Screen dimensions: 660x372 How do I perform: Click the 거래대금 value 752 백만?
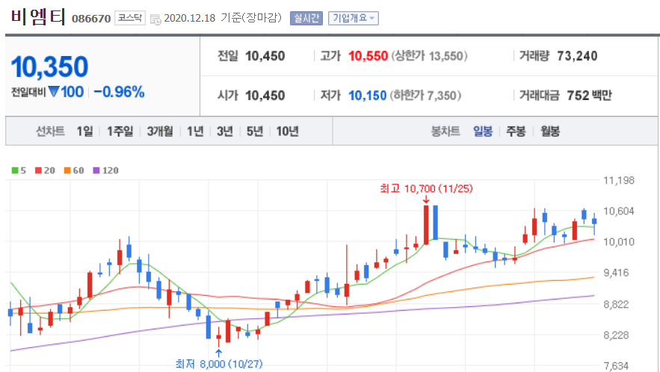(589, 96)
